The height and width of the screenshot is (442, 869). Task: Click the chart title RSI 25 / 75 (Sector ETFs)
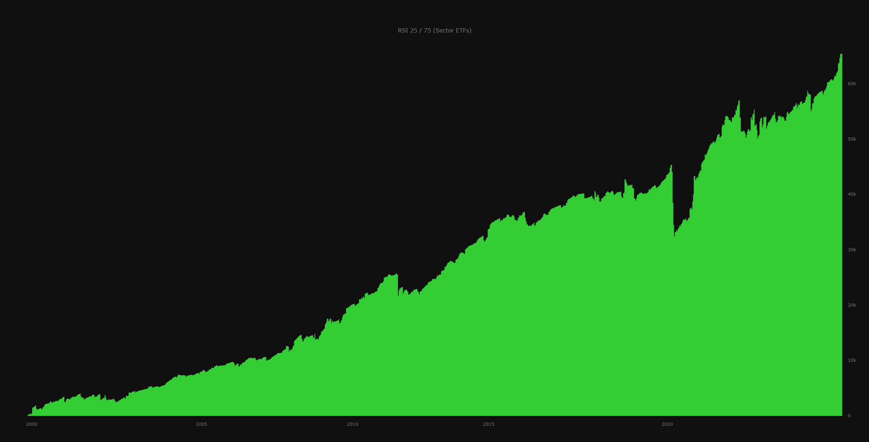coord(434,30)
